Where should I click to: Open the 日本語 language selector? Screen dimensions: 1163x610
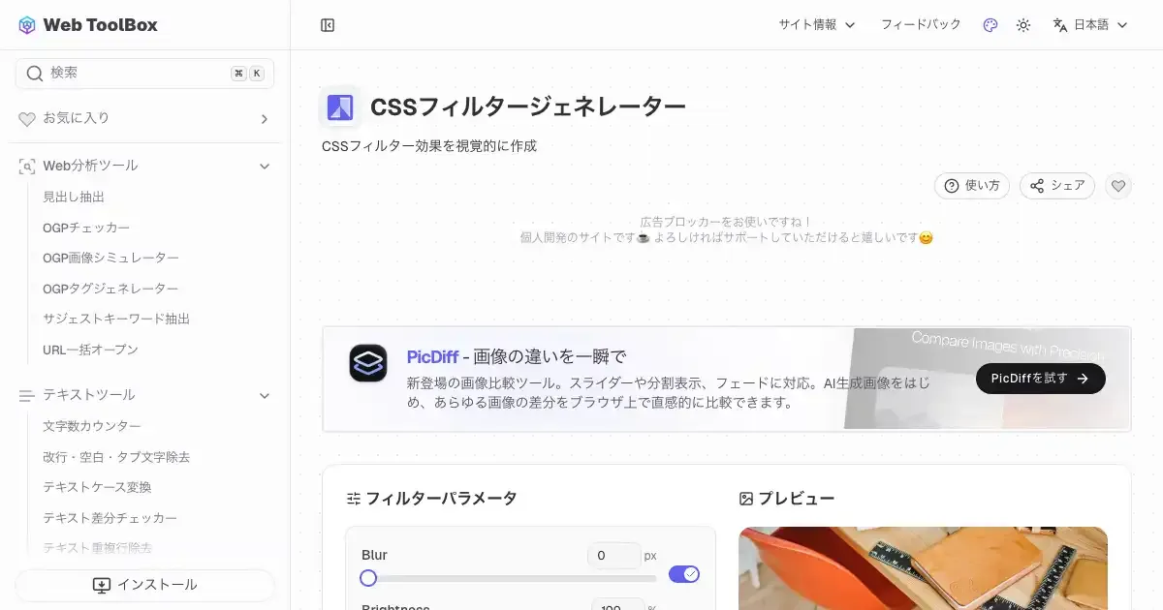tap(1090, 25)
